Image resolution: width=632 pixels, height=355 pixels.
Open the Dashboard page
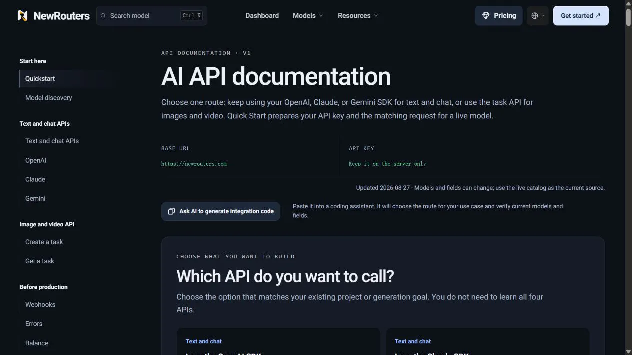pyautogui.click(x=262, y=16)
